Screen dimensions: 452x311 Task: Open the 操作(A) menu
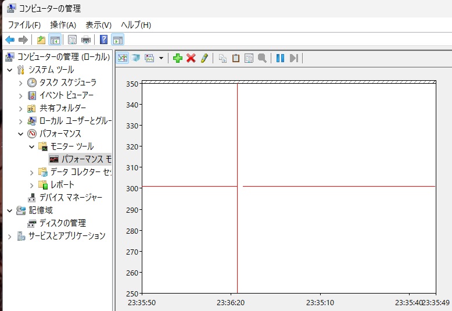(x=63, y=25)
